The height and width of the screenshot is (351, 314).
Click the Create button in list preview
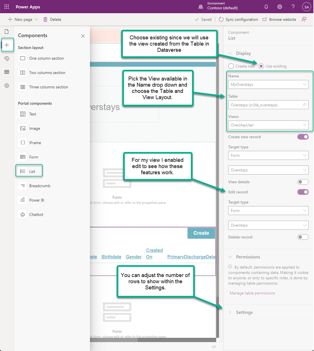[x=201, y=233]
